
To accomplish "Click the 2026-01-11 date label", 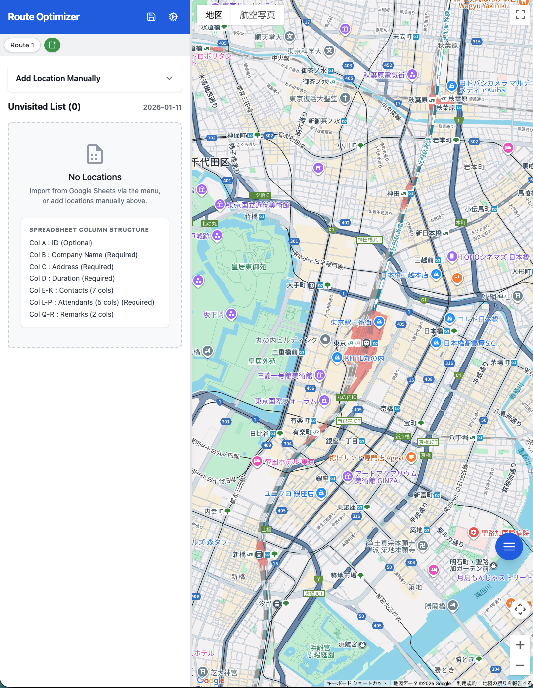I will pyautogui.click(x=162, y=107).
